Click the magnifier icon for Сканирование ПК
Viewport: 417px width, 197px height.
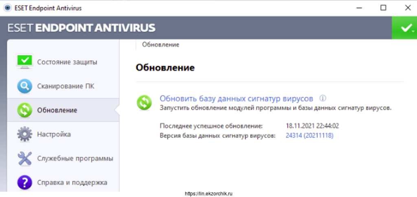pyautogui.click(x=24, y=86)
